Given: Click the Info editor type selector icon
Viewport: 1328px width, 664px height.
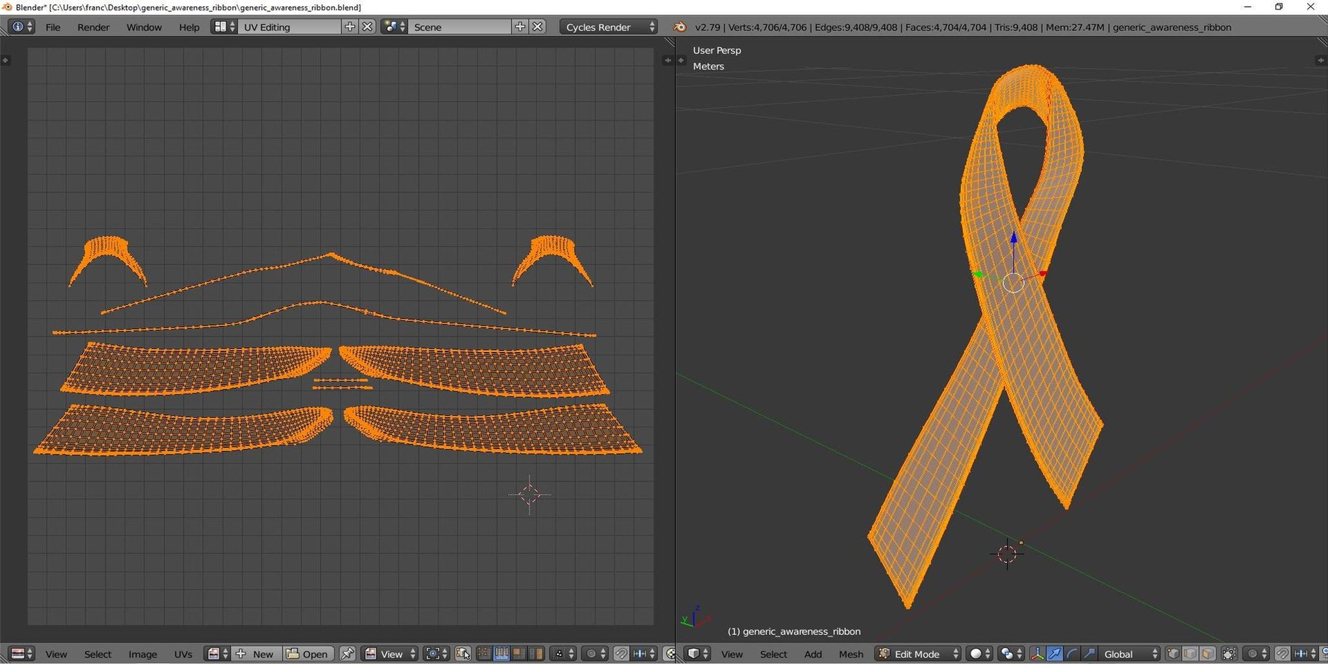Looking at the screenshot, I should pyautogui.click(x=21, y=27).
